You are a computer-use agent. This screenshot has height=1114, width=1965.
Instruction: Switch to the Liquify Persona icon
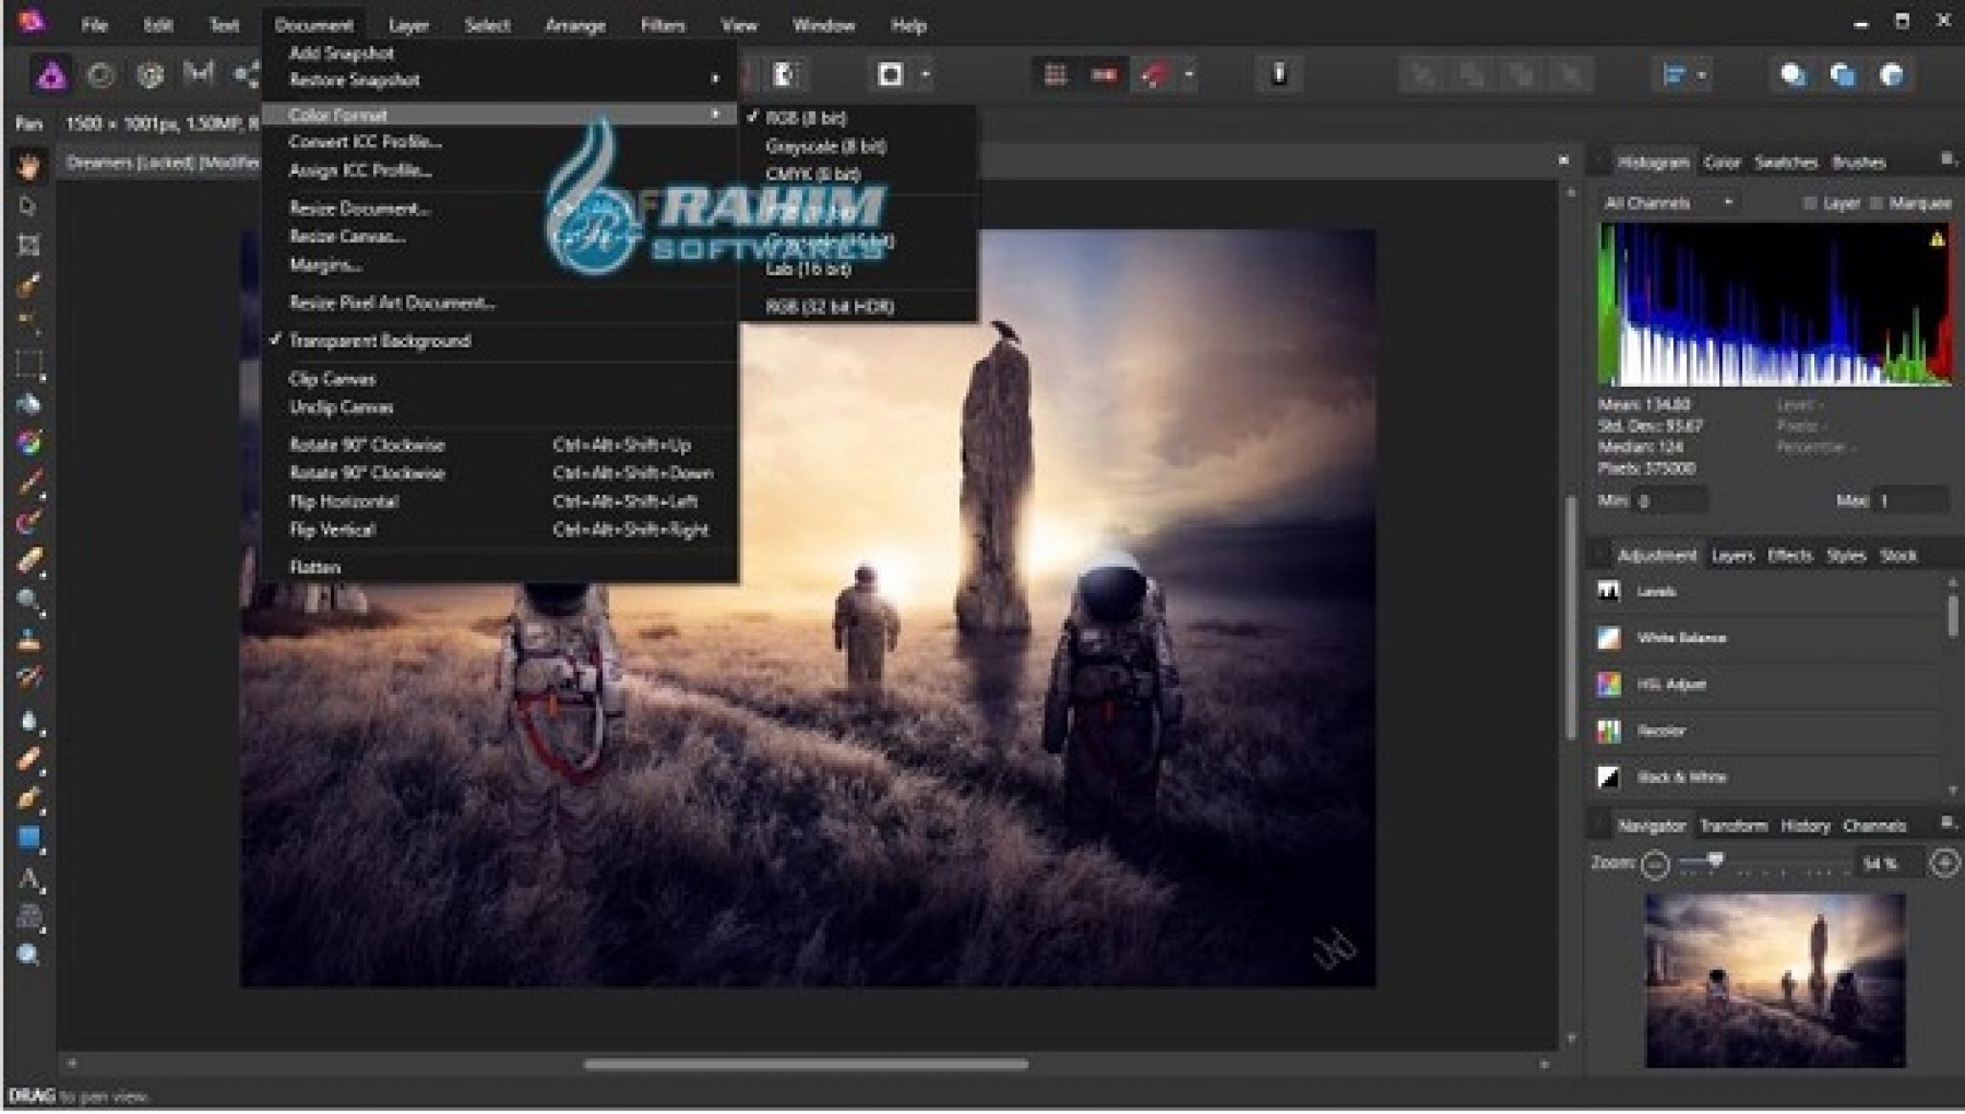(101, 75)
